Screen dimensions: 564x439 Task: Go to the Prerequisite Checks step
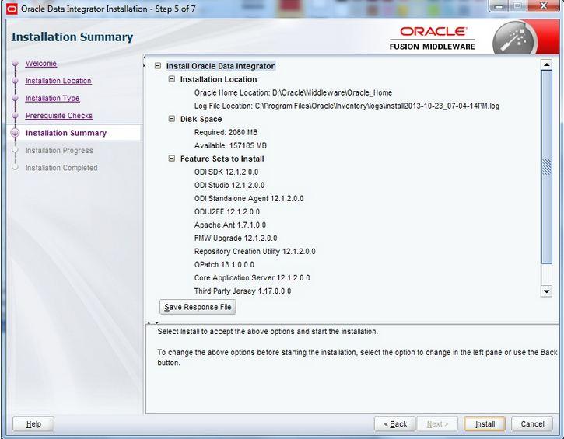point(59,116)
